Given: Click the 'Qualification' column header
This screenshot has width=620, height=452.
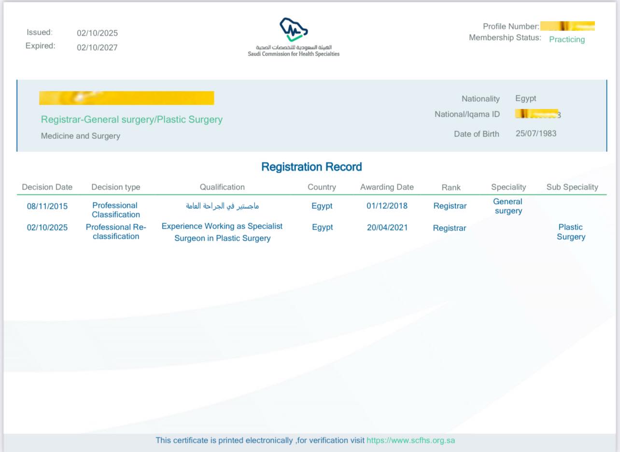Looking at the screenshot, I should [x=222, y=187].
